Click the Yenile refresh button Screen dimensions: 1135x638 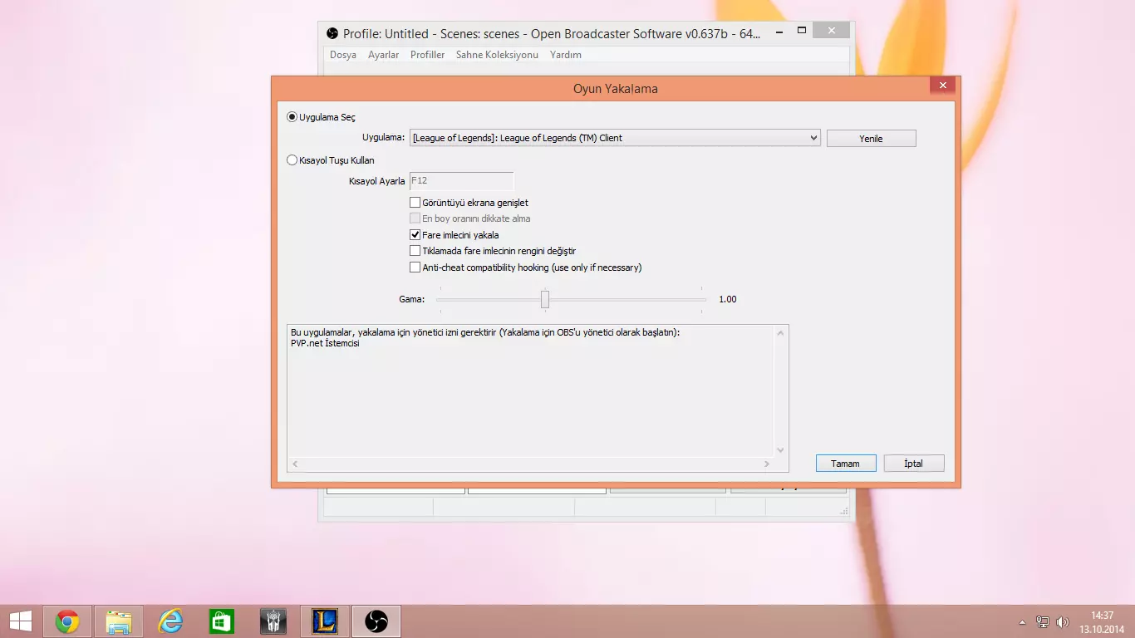(x=871, y=139)
